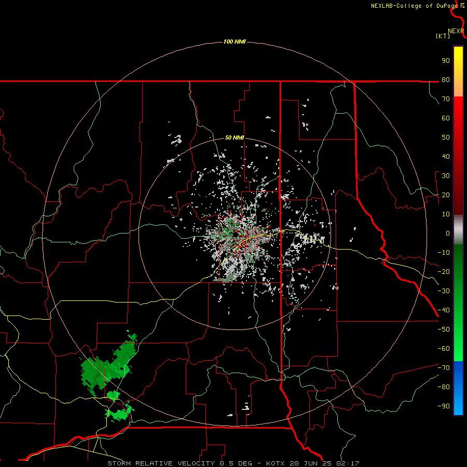Image resolution: width=467 pixels, height=467 pixels.
Task: Click the 100 NMI range ring label
Action: coord(235,42)
